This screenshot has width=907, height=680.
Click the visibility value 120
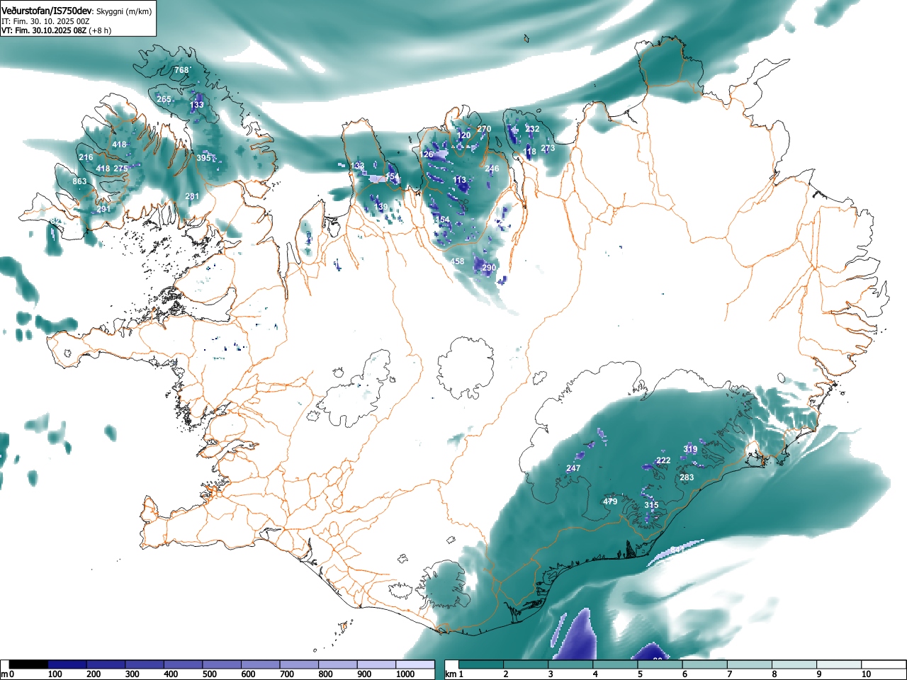pyautogui.click(x=463, y=135)
